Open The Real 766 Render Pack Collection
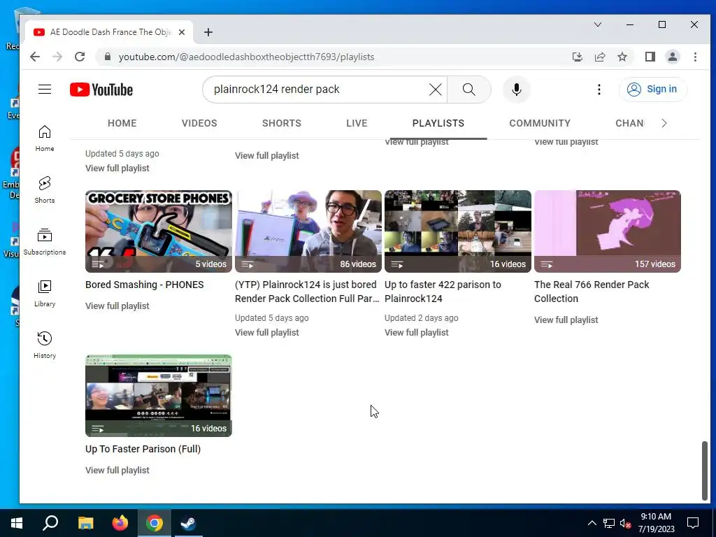The width and height of the screenshot is (716, 537). 592,292
